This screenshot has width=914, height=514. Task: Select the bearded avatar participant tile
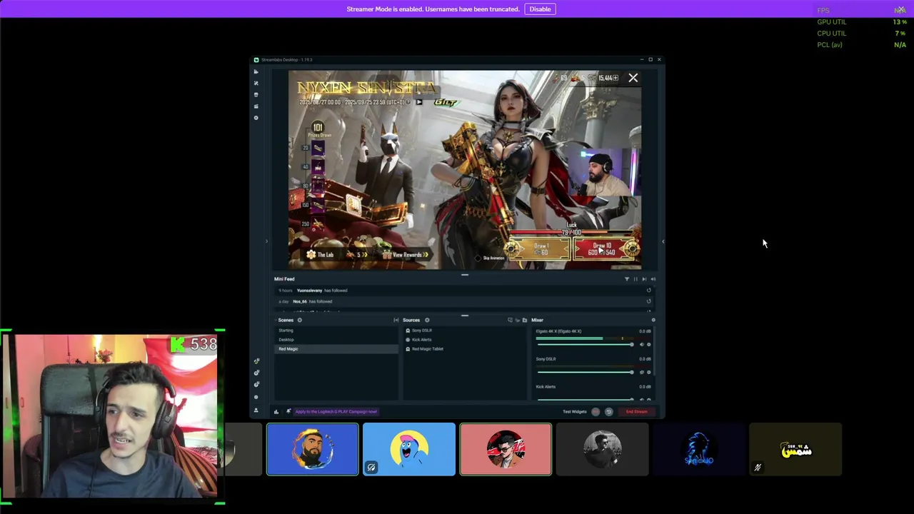click(313, 449)
